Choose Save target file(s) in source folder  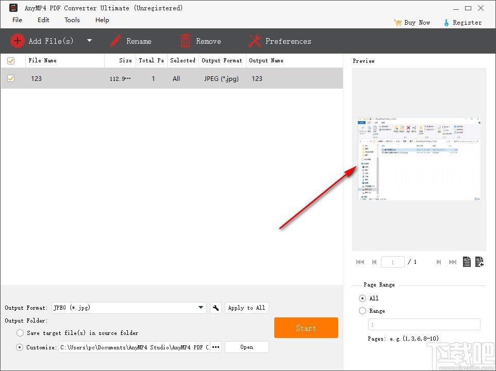[x=20, y=333]
